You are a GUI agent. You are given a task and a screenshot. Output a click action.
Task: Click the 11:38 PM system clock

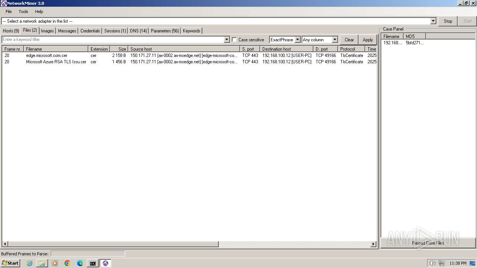458,263
